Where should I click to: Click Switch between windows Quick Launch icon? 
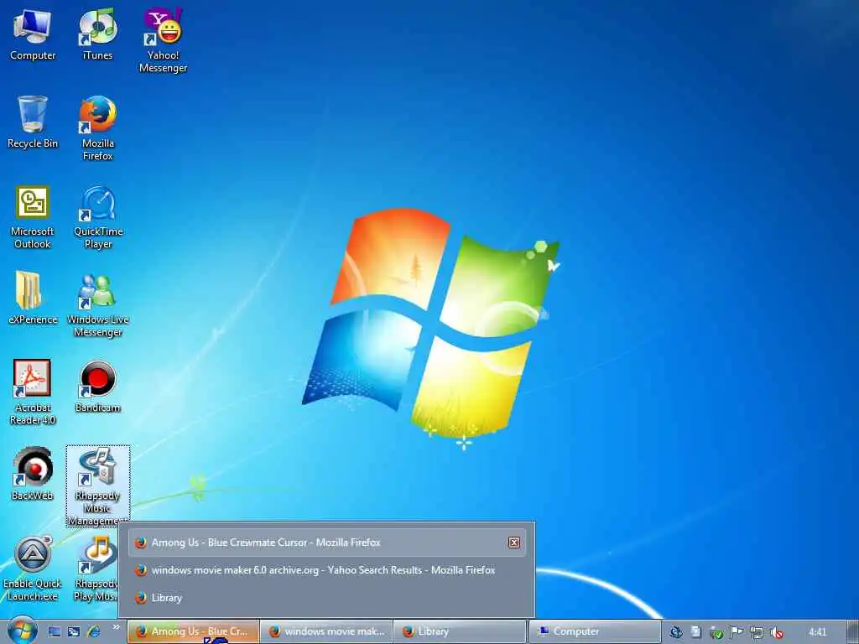pyautogui.click(x=74, y=631)
